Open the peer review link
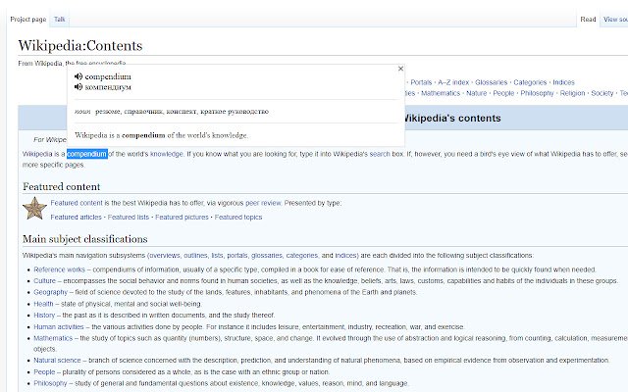This screenshot has width=628, height=392. (x=263, y=203)
